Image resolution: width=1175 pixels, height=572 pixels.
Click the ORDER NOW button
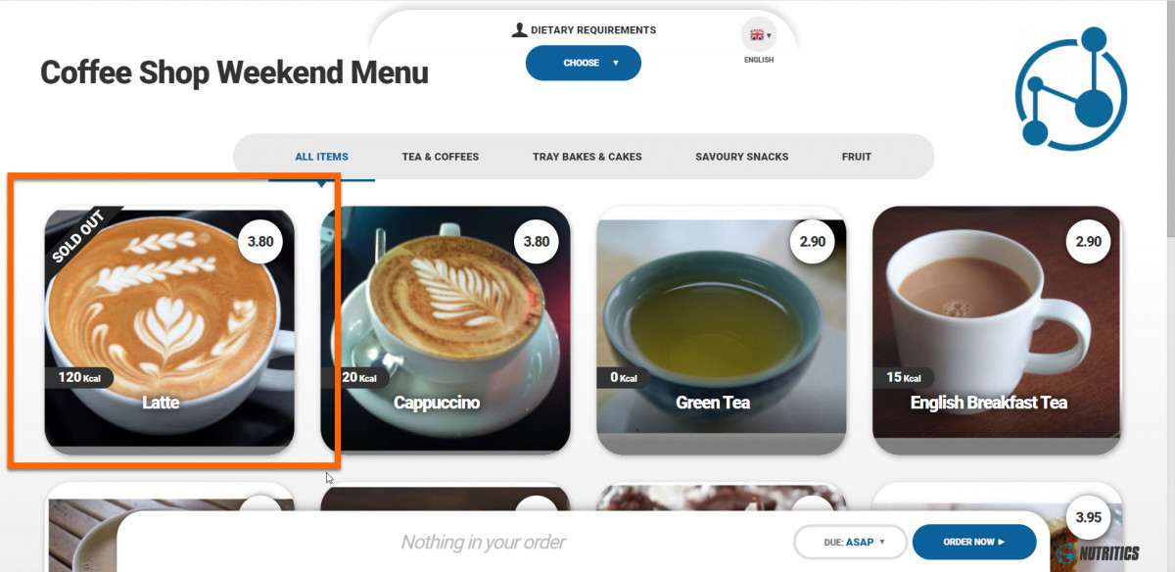tap(974, 542)
